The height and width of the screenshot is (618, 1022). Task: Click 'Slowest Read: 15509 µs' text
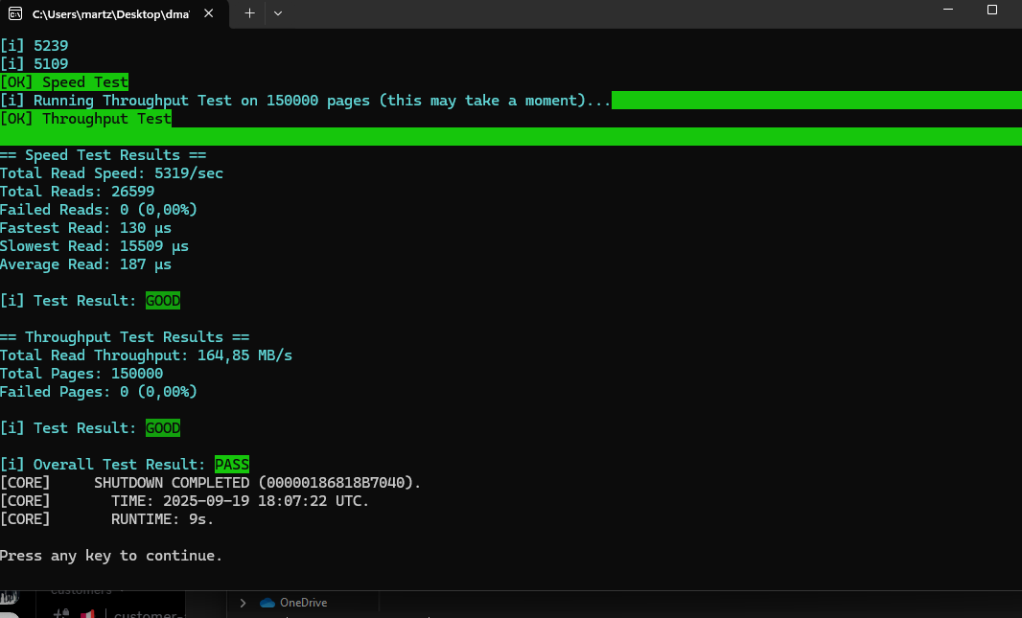[94, 246]
